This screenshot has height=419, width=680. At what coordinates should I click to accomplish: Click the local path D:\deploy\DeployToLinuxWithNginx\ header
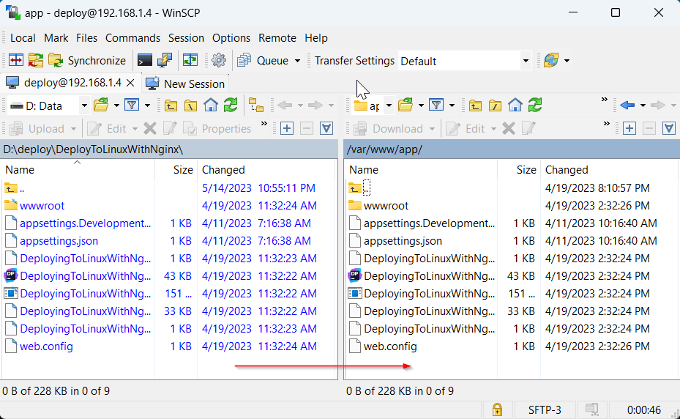point(170,149)
